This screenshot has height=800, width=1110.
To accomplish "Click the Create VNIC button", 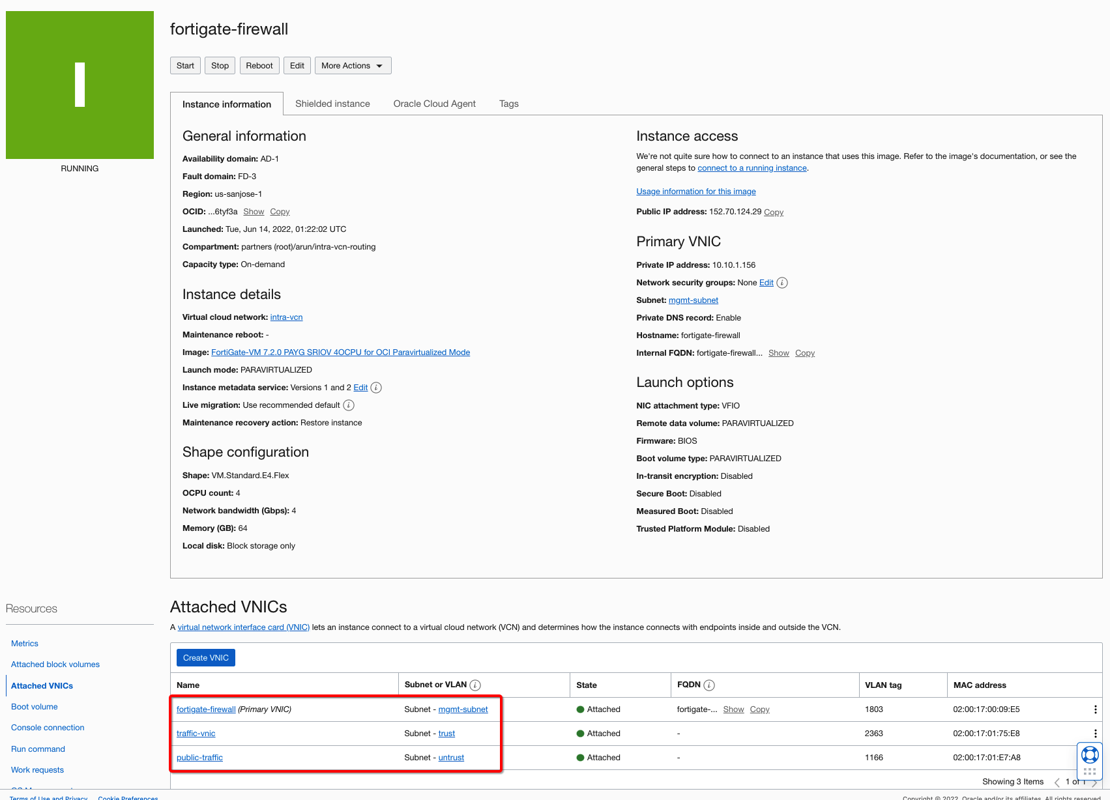I will click(x=205, y=658).
